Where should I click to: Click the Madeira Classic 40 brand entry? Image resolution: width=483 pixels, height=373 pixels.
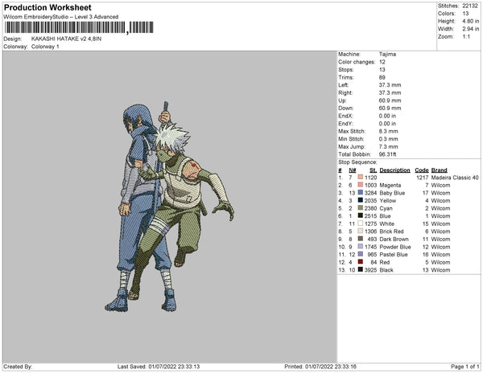pos(454,178)
